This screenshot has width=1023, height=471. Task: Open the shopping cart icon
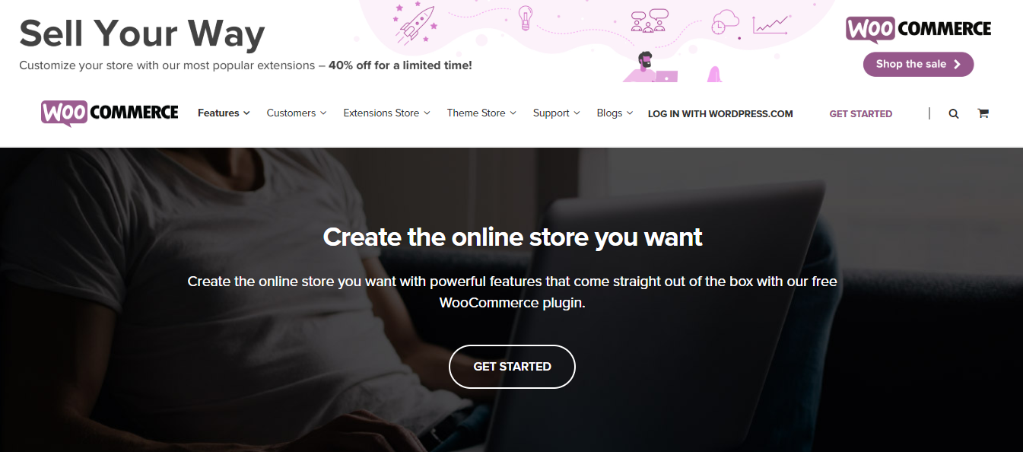pos(983,113)
